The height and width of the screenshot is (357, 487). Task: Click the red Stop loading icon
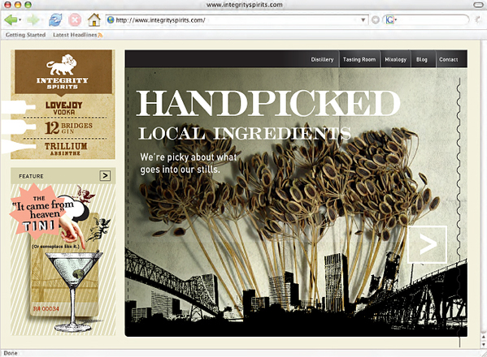pos(75,20)
